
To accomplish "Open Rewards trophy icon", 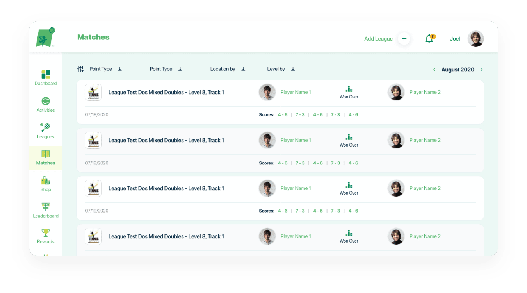I will point(46,233).
